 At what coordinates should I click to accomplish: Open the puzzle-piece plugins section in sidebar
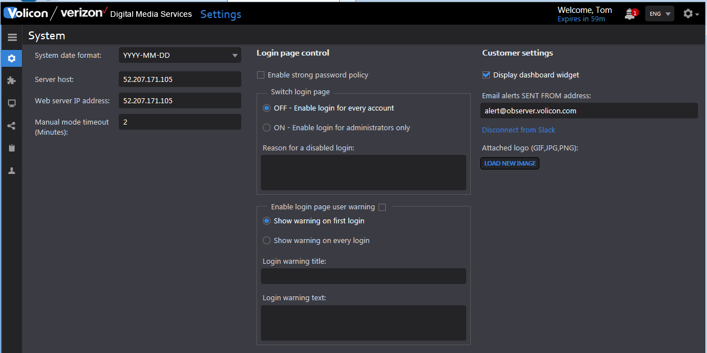tap(11, 80)
